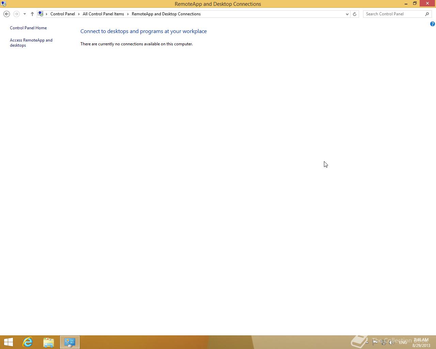Image resolution: width=436 pixels, height=349 pixels.
Task: Focus the Search Control Panel box
Action: click(393, 14)
